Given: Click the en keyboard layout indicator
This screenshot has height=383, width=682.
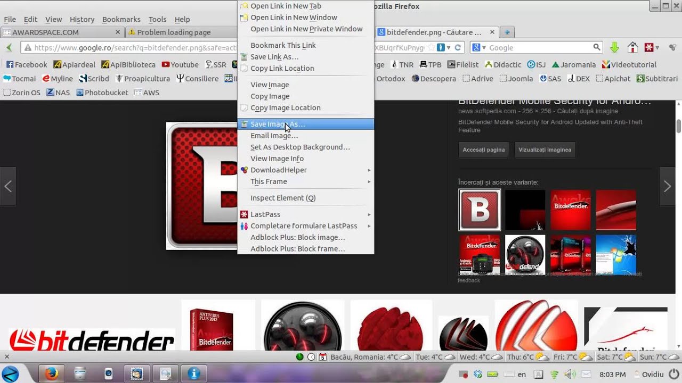Looking at the screenshot, I should pos(515,374).
